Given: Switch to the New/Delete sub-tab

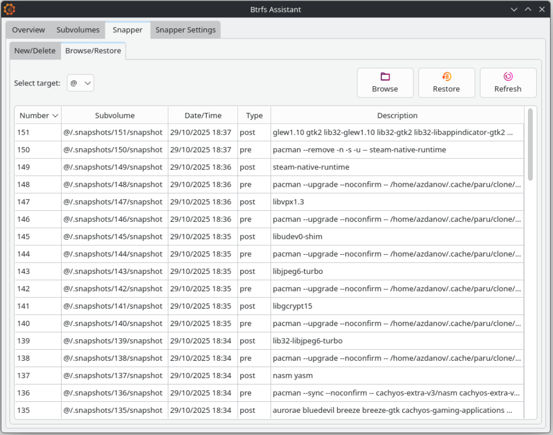Looking at the screenshot, I should coord(35,51).
